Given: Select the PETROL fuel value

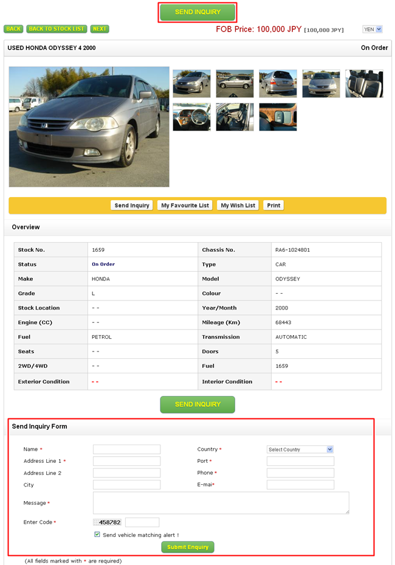Looking at the screenshot, I should (101, 337).
